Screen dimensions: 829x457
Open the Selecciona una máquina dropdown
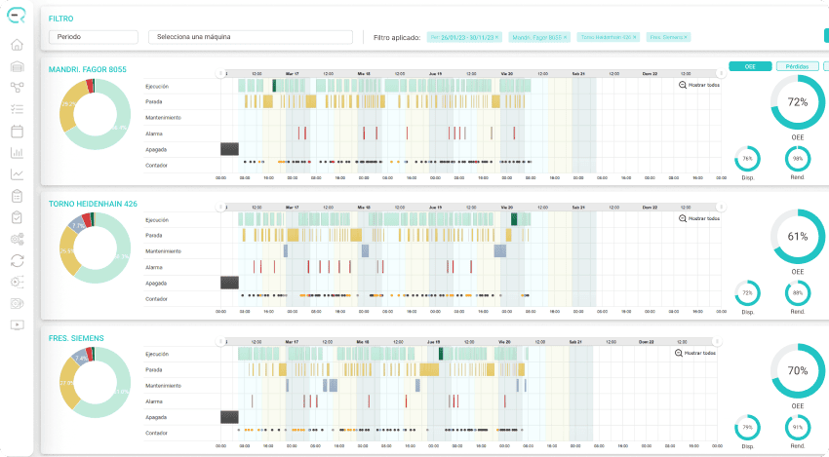point(251,37)
